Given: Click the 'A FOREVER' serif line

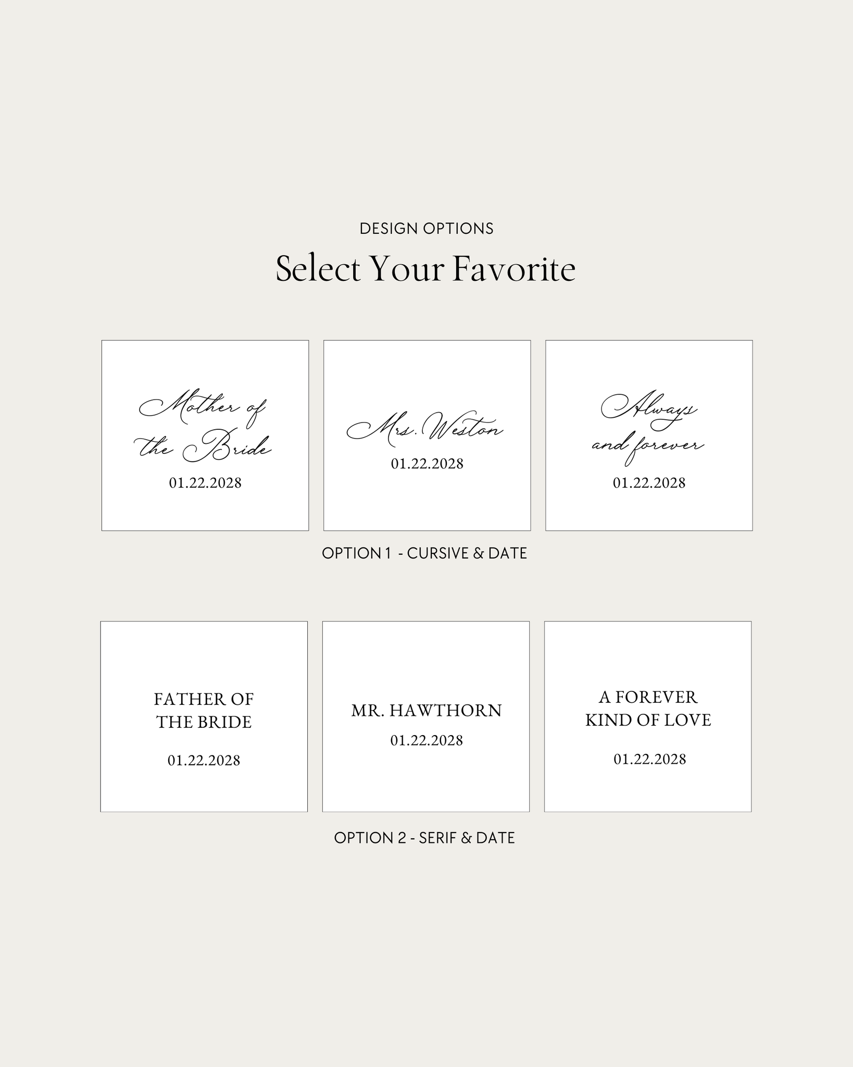Looking at the screenshot, I should coord(648,697).
